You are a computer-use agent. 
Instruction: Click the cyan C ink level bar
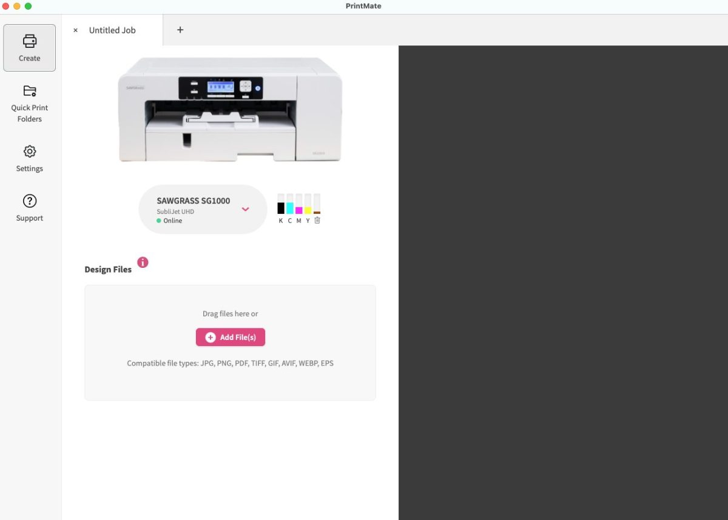290,204
